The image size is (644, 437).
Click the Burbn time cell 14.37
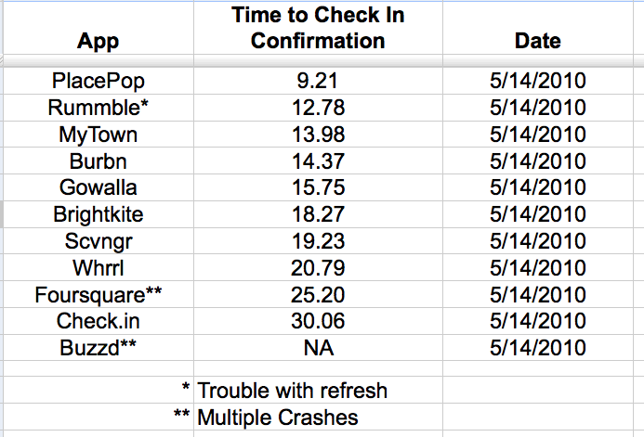point(318,161)
